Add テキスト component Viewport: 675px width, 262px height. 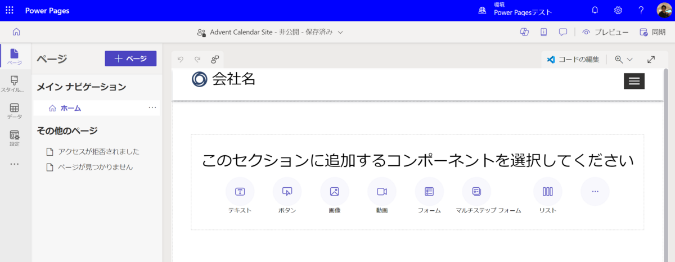[x=240, y=196]
